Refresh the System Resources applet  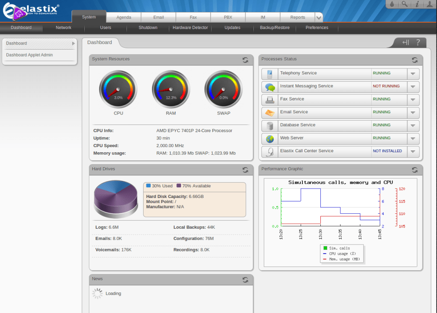[245, 60]
